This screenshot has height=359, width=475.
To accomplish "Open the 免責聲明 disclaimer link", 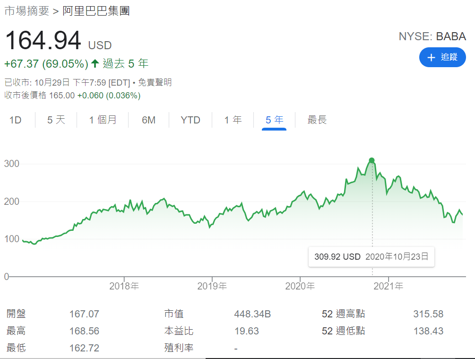I will [155, 82].
